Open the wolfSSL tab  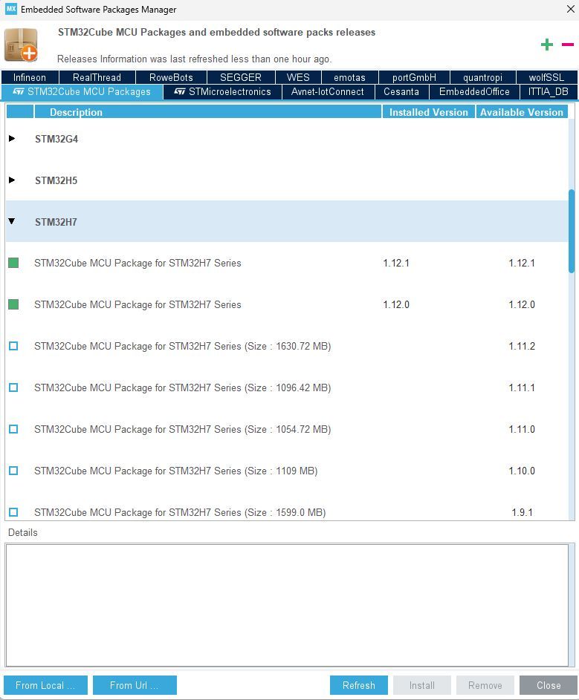[x=546, y=77]
